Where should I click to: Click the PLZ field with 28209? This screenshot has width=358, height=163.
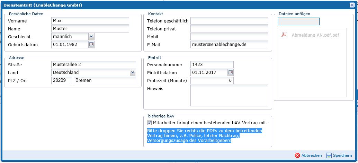pyautogui.click(x=62, y=80)
